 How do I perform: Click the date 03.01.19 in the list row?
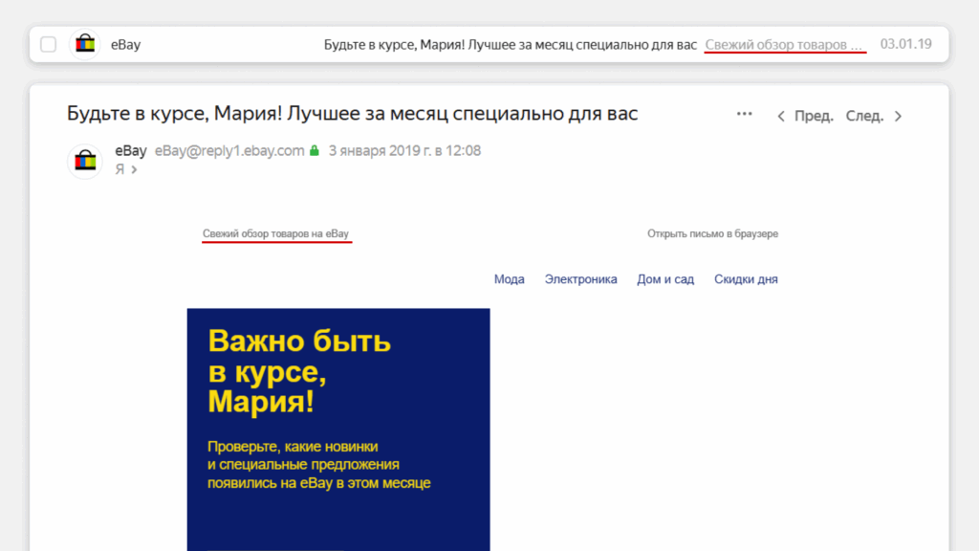click(906, 44)
